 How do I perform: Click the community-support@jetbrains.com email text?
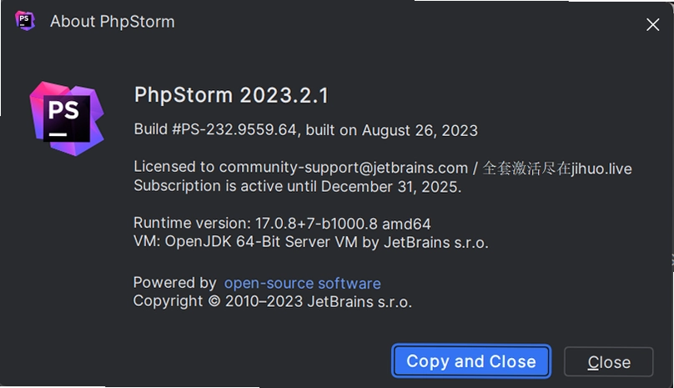tap(344, 168)
